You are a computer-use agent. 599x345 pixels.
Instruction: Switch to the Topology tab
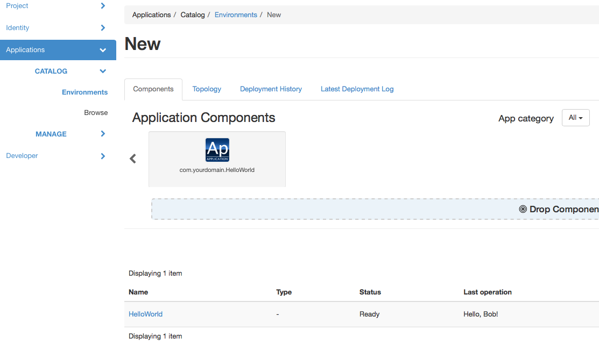click(207, 89)
